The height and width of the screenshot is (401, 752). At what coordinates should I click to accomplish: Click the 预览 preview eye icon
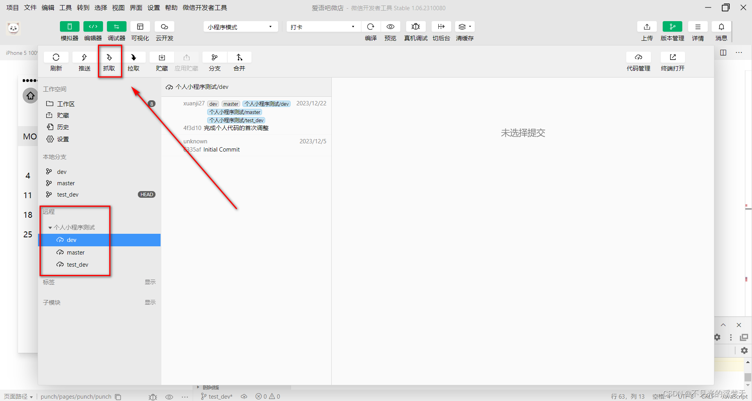[390, 27]
